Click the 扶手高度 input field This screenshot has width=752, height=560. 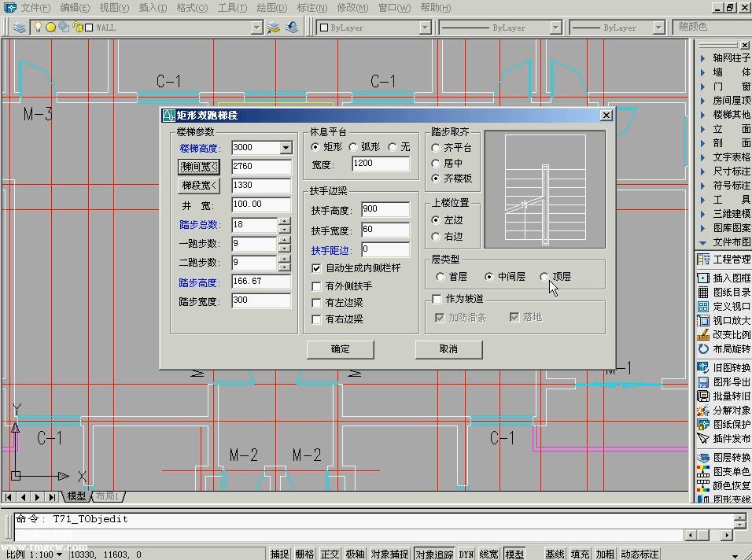[x=385, y=209]
